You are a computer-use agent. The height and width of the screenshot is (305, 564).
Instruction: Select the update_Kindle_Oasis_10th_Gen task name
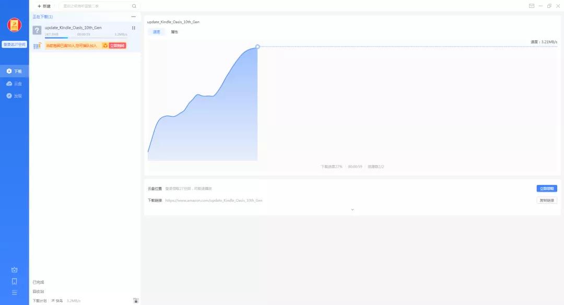(x=73, y=28)
